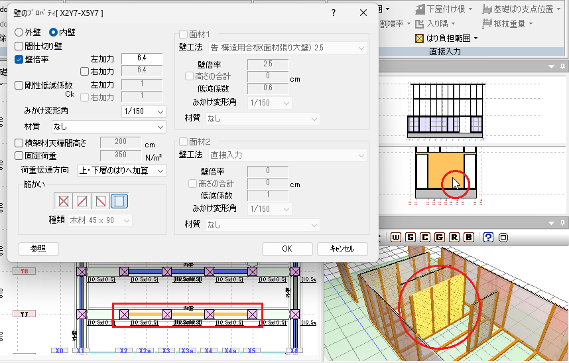Image resolution: width=569 pixels, height=363 pixels.
Task: Enable the 間仕切り壁 checkbox
Action: pyautogui.click(x=19, y=46)
